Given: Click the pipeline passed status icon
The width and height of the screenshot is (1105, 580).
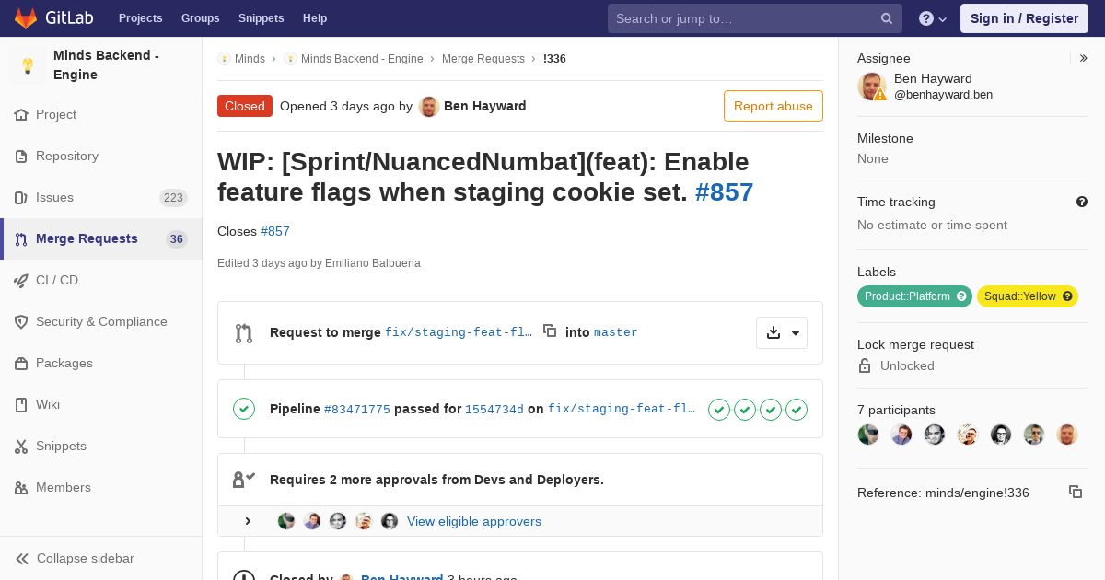Looking at the screenshot, I should tap(244, 409).
